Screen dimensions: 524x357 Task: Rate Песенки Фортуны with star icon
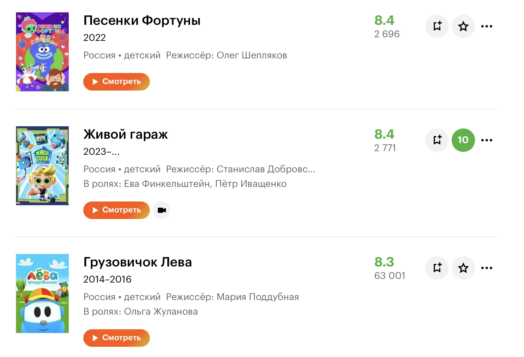(x=463, y=26)
